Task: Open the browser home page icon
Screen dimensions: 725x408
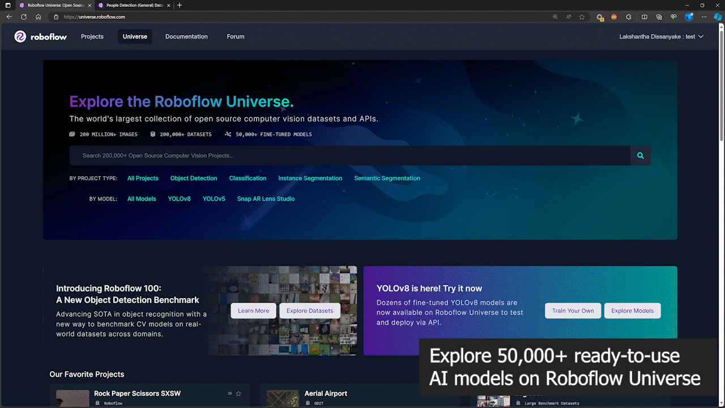Action: pos(39,17)
